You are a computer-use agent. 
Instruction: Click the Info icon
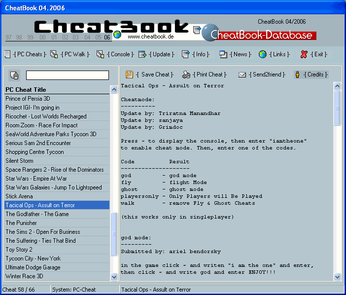186,54
